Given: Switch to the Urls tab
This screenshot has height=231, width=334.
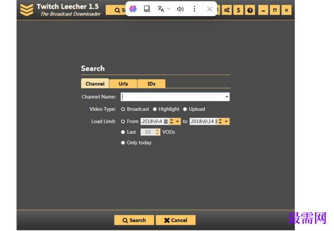Looking at the screenshot, I should pos(123,83).
